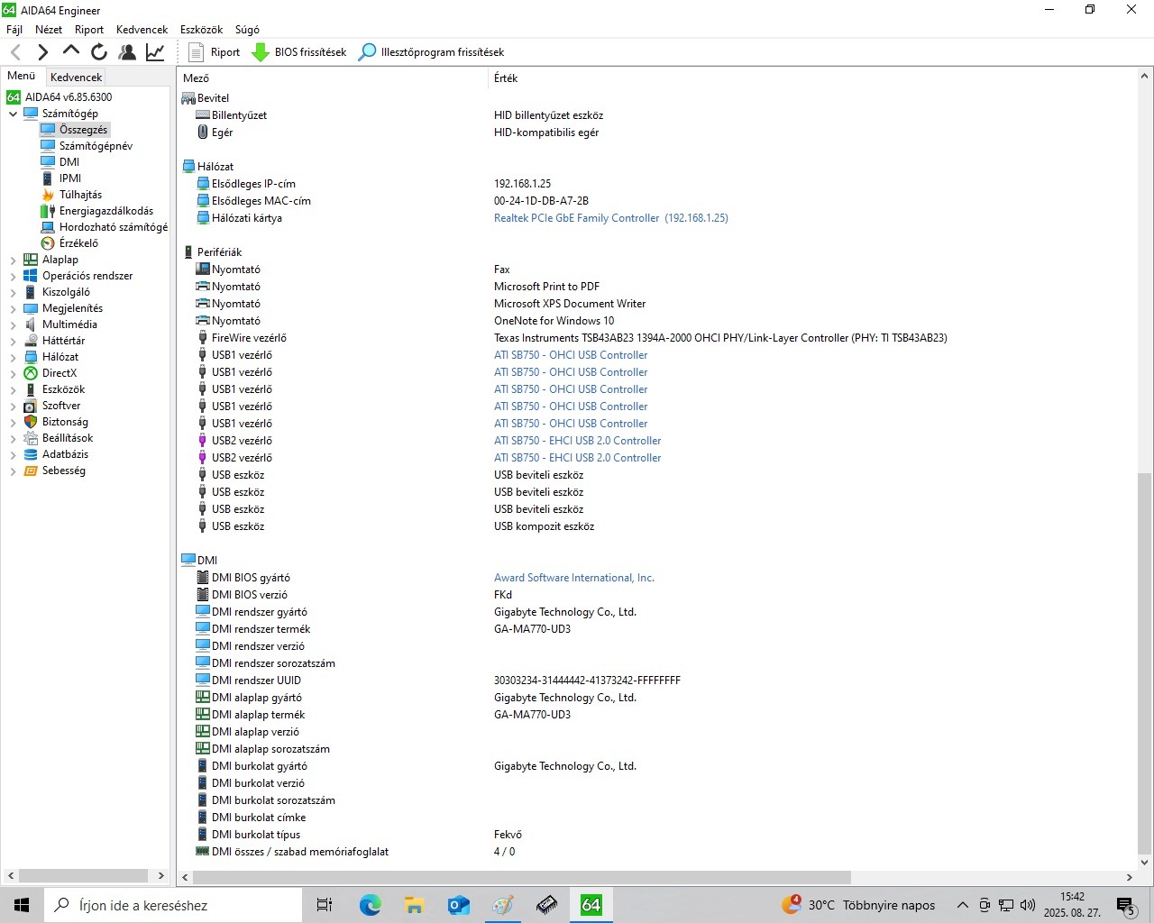The image size is (1154, 923).
Task: Open the first ATI SB750 EHCI USB 2.0 link
Action: (578, 441)
